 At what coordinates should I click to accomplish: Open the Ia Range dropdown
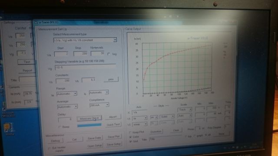(x=75, y=94)
